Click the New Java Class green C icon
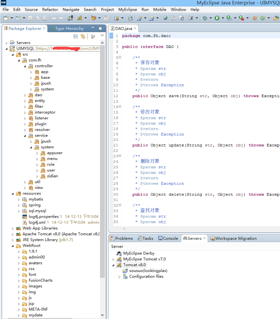Screen dimensions: 280x319 tap(263, 18)
